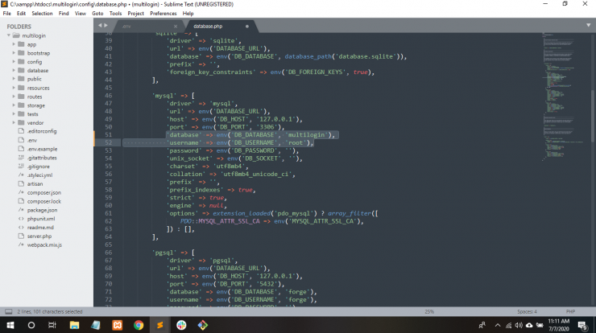
Task: Click the vendor folder icon
Action: pos(21,122)
